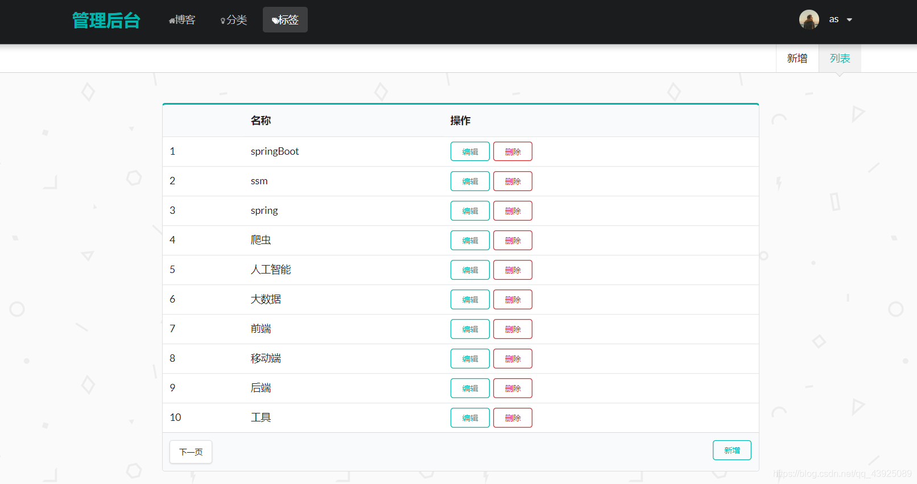Edit the 前端 tag
Image resolution: width=917 pixels, height=484 pixels.
click(470, 329)
